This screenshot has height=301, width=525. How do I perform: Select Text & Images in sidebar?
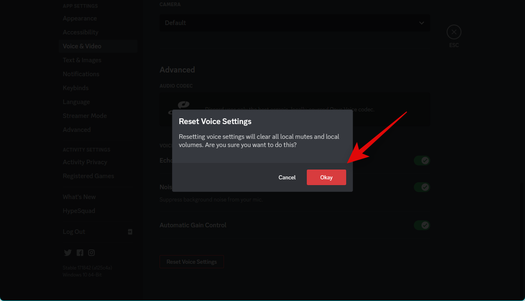(x=82, y=60)
